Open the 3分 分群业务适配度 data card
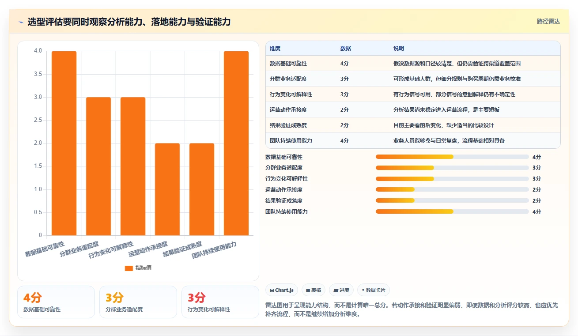 tap(138, 302)
